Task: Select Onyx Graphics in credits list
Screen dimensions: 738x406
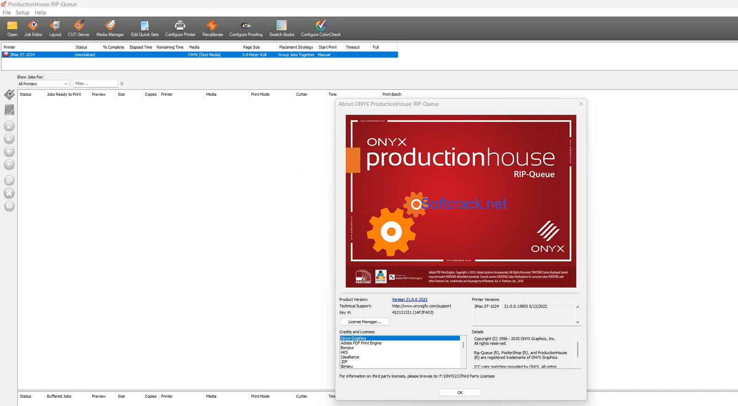Action: click(x=400, y=338)
